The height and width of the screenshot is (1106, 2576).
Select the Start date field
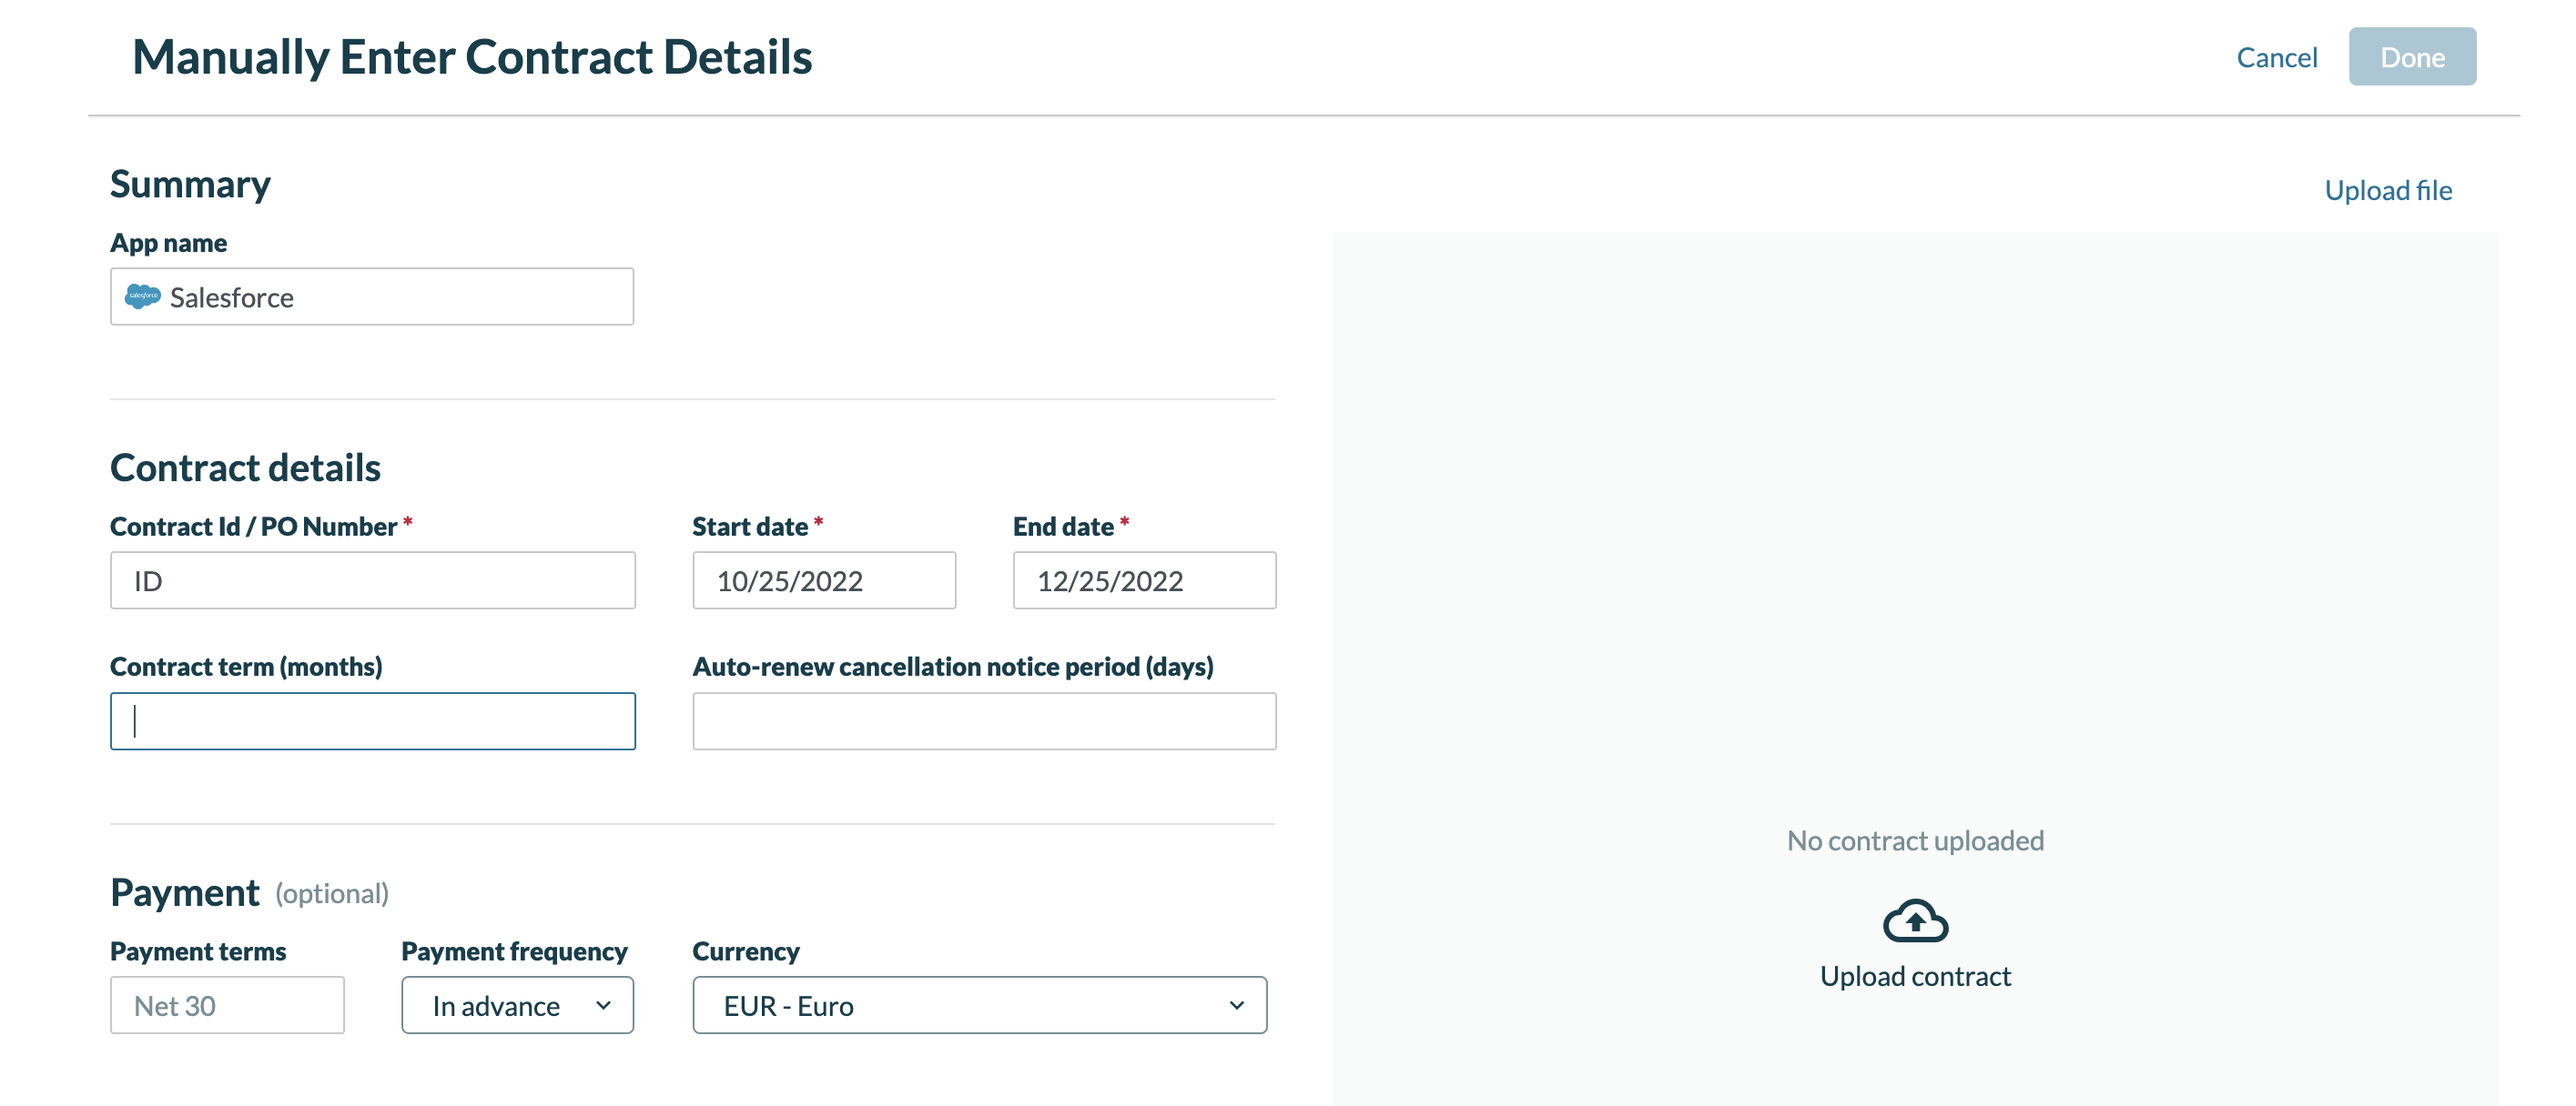[x=823, y=579]
